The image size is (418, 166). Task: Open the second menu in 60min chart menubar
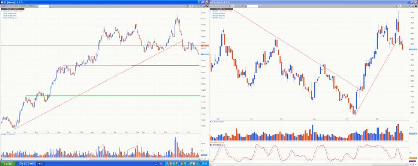[x=14, y=6]
